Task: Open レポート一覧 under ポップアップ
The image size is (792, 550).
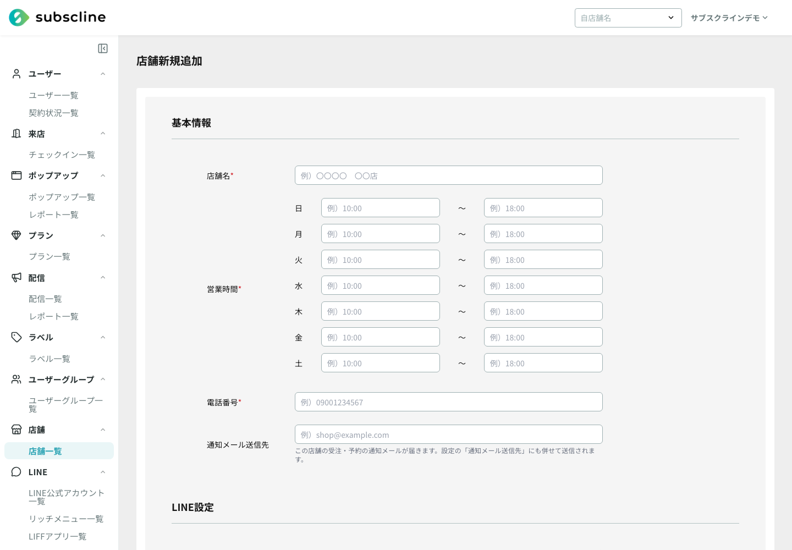Action: click(x=53, y=215)
